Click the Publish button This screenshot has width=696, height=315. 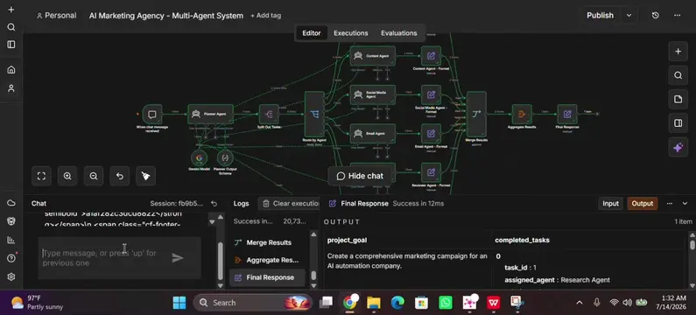[600, 15]
